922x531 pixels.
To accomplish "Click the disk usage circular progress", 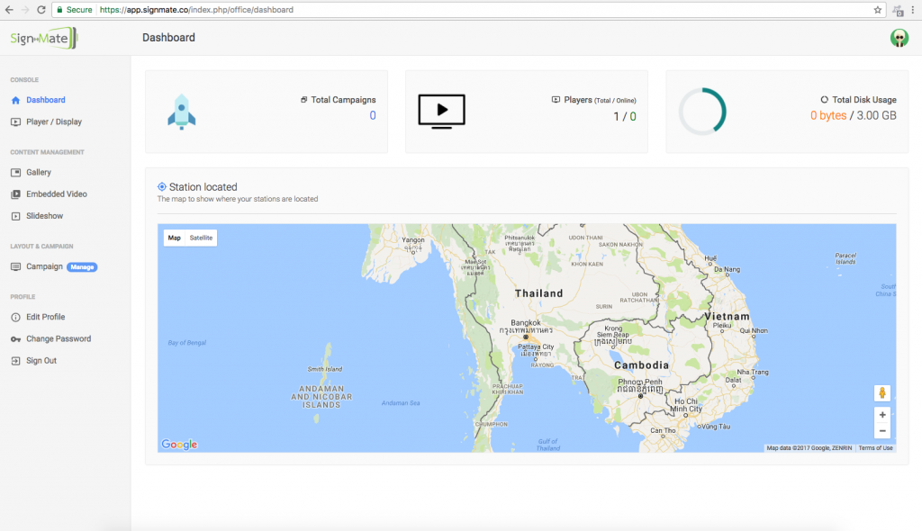I will 702,111.
